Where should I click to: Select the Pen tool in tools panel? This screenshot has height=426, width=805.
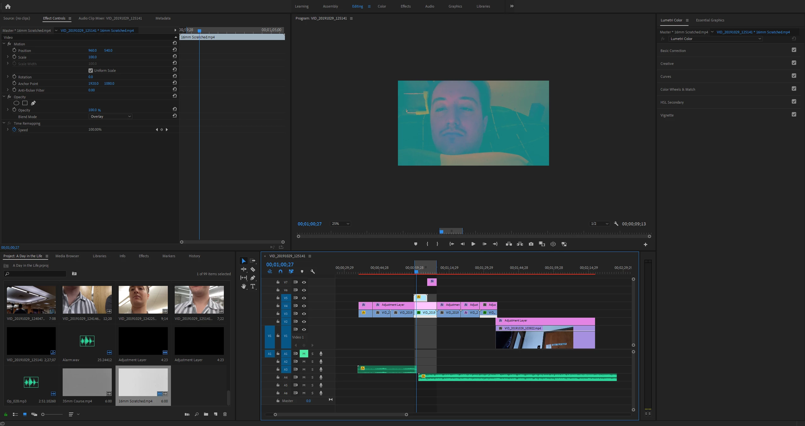253,278
